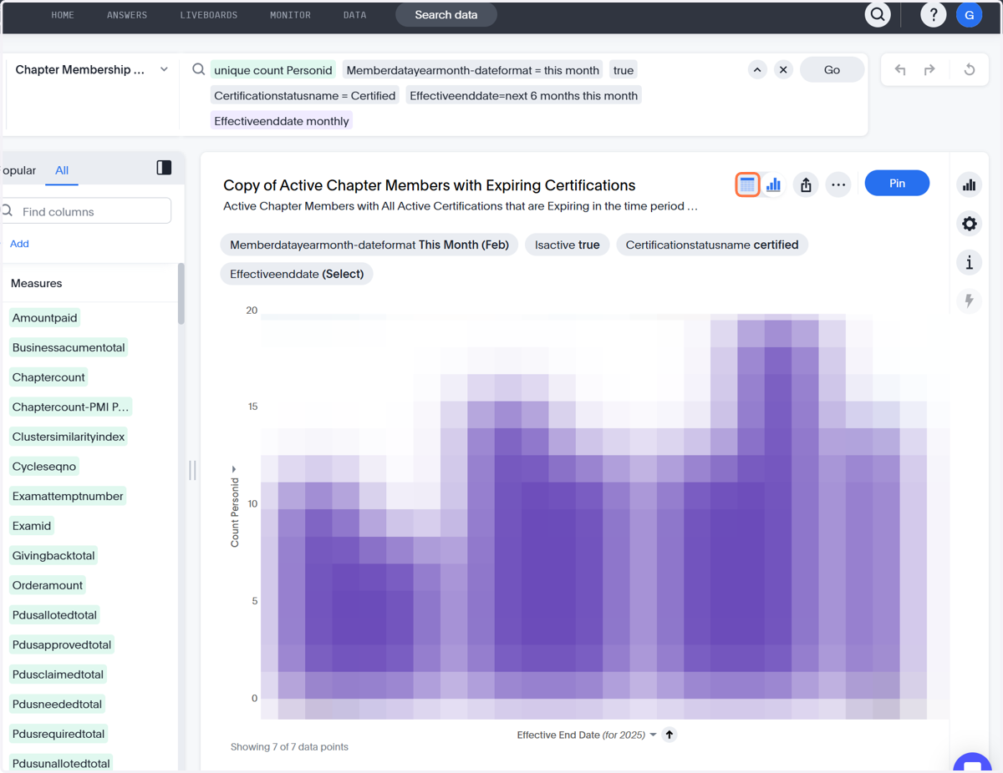Click the redo arrow icon
The image size is (1003, 773).
[x=929, y=70]
